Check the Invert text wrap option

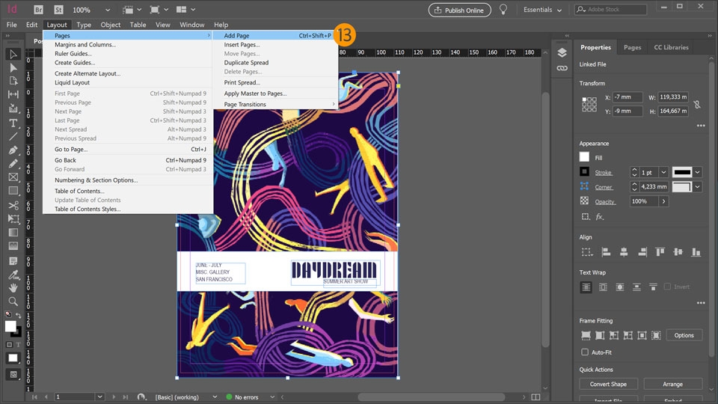(x=668, y=287)
